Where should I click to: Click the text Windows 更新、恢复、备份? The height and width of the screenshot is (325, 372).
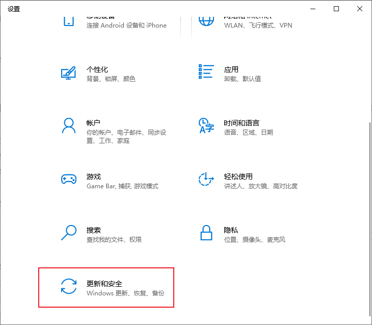coord(125,293)
